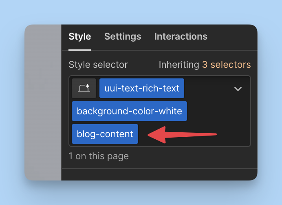Click the blog-content class chip

[105, 134]
